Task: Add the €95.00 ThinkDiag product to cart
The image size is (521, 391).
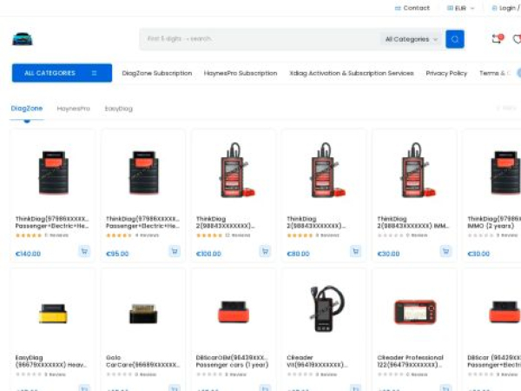Action: [x=175, y=251]
